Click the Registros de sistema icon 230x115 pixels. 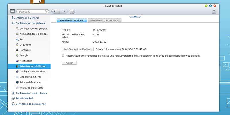[x=17, y=88]
